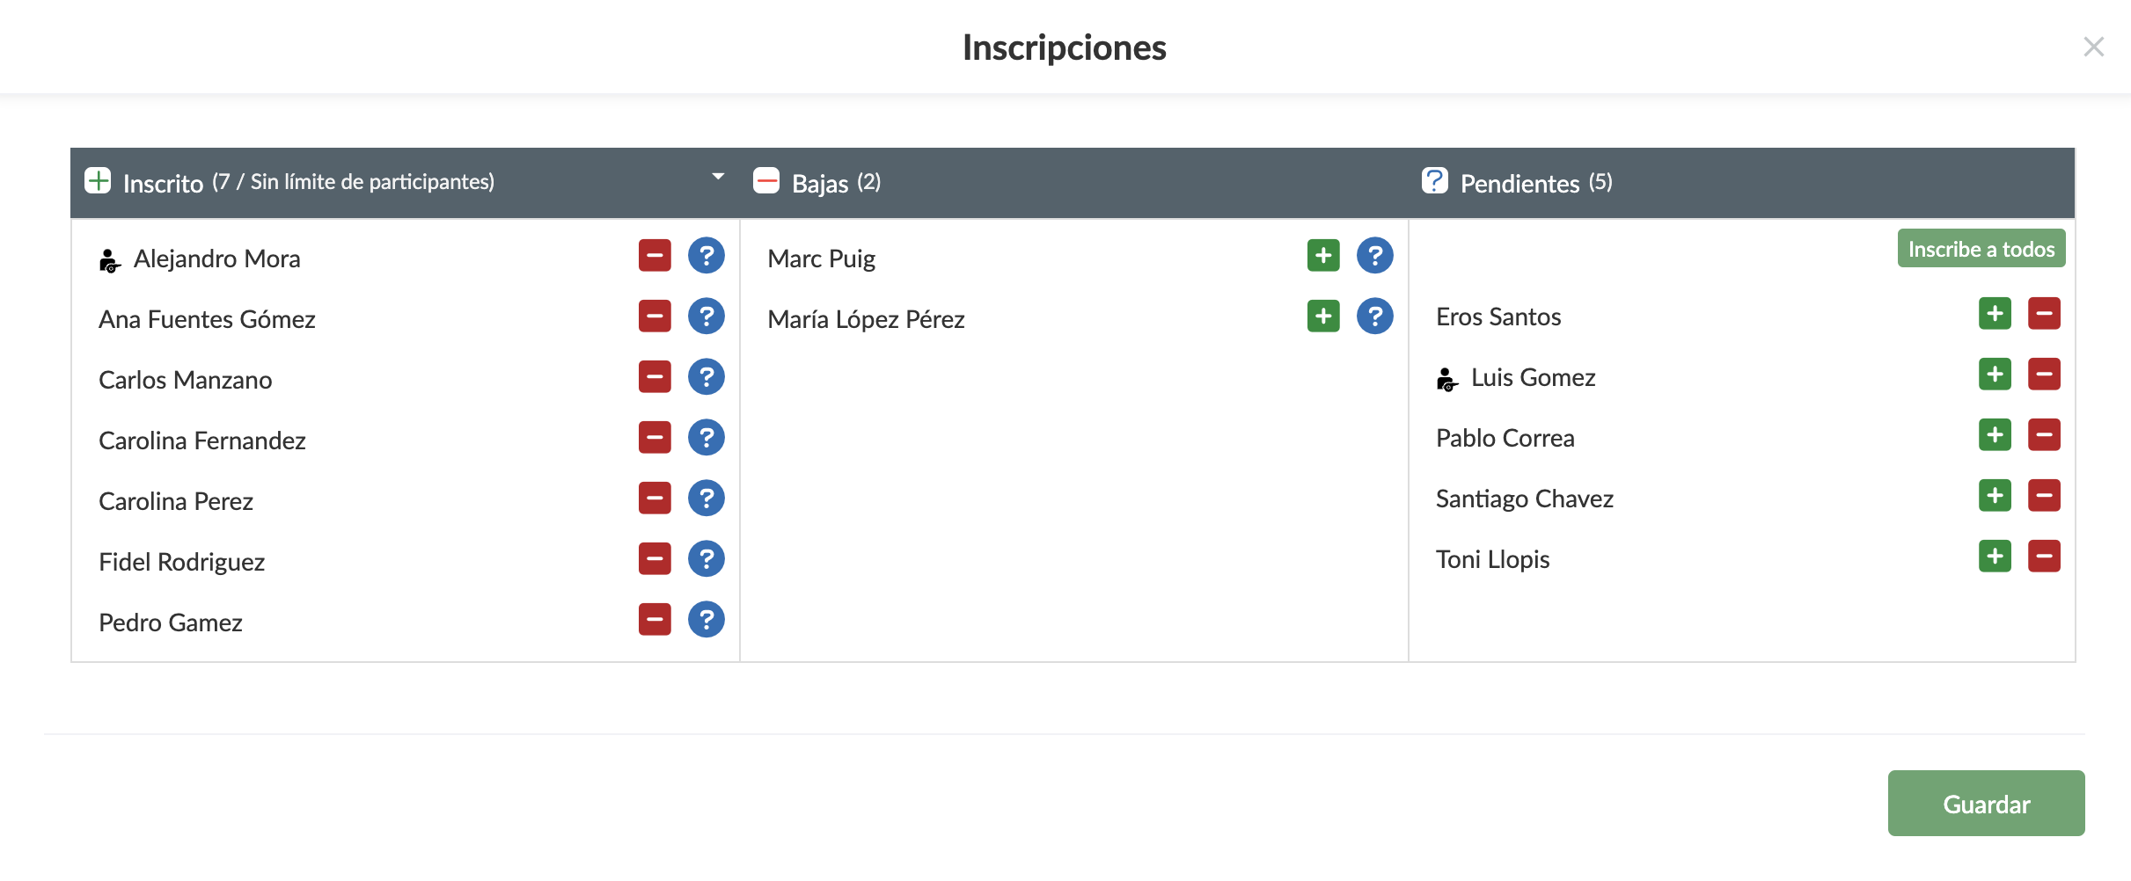Enroll Marc Puig with green plus icon
Image resolution: width=2131 pixels, height=881 pixels.
[x=1323, y=256]
